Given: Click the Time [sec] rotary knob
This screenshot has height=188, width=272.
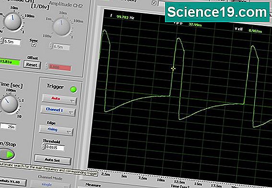Looking at the screenshot, I should 9,104.
